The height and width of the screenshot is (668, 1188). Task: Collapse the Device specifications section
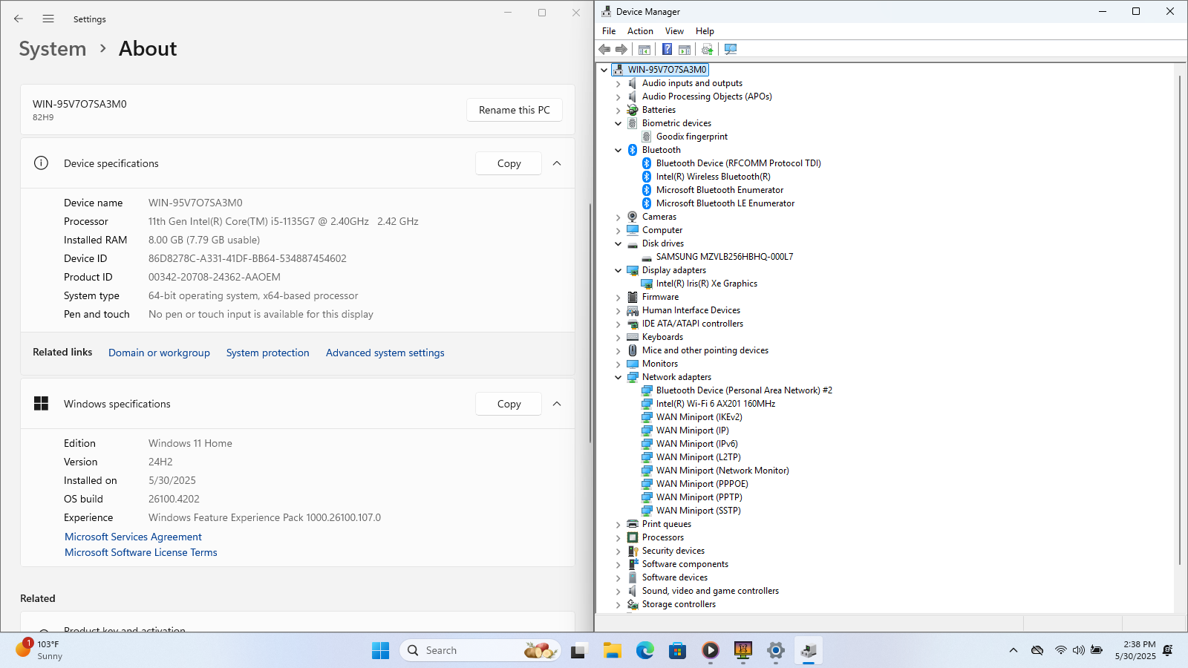tap(557, 163)
